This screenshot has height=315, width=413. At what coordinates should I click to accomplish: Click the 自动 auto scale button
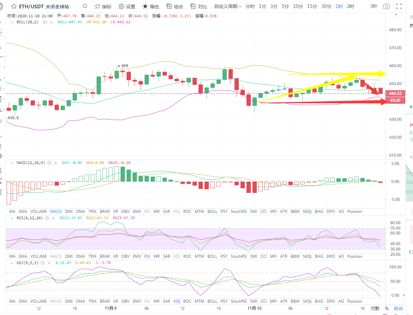398,308
